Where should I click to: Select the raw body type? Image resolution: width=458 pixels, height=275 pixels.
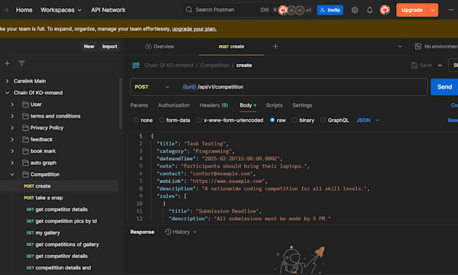click(272, 120)
